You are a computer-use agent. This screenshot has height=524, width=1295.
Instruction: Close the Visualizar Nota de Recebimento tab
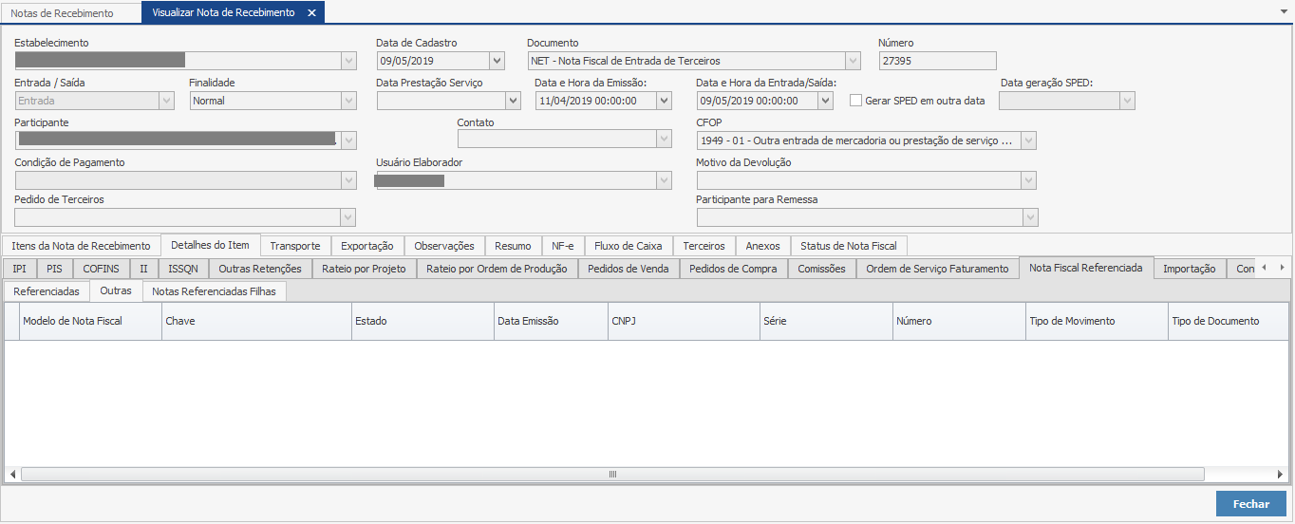click(x=311, y=13)
